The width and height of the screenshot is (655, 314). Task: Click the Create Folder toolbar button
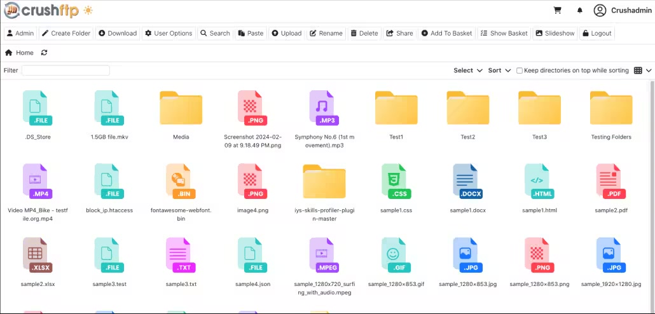click(x=66, y=33)
